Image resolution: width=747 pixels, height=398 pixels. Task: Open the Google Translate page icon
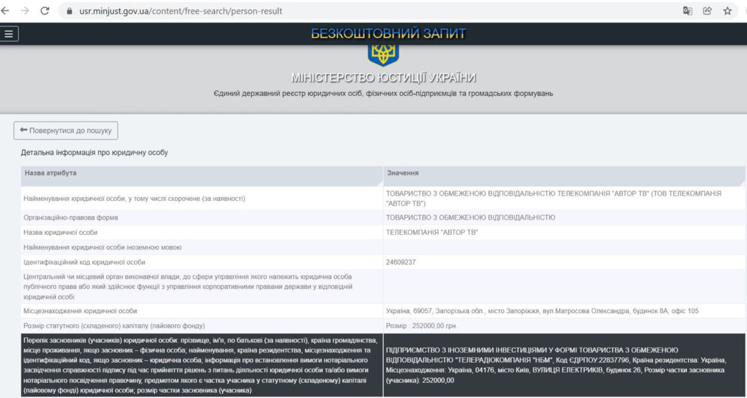[688, 11]
